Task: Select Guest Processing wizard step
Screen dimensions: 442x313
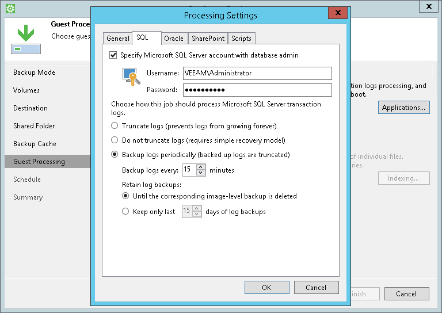Action: point(47,162)
